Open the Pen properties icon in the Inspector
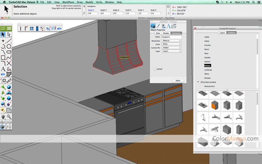262x164 pixels. (158, 26)
